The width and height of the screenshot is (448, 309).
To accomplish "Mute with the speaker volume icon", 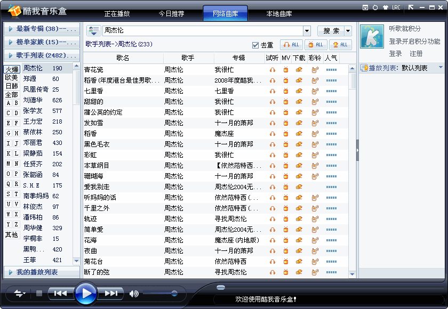I will coord(133,294).
